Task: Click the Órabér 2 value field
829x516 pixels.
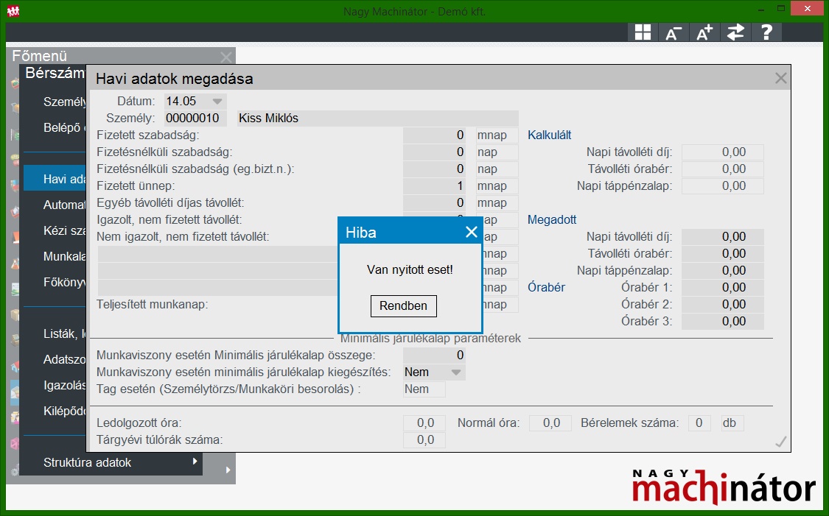Action: coord(723,304)
